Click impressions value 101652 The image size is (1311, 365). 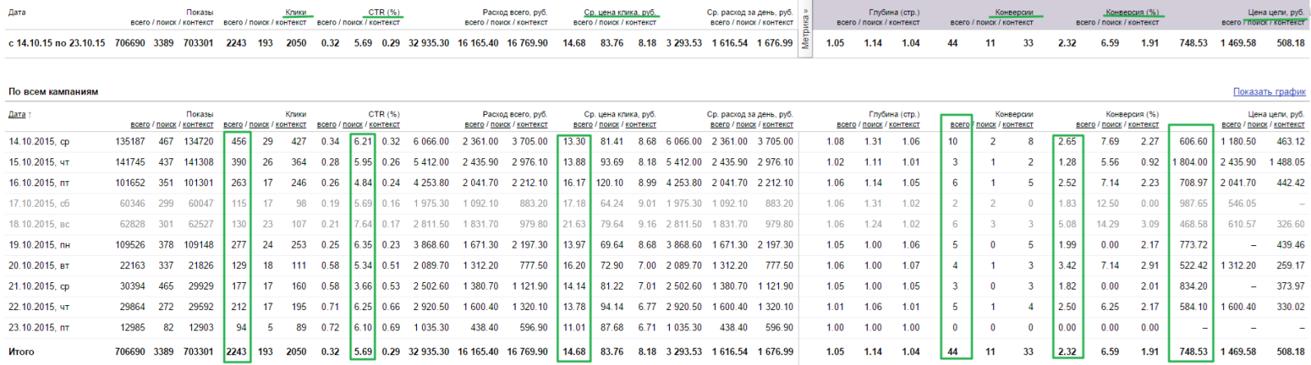[x=131, y=183]
